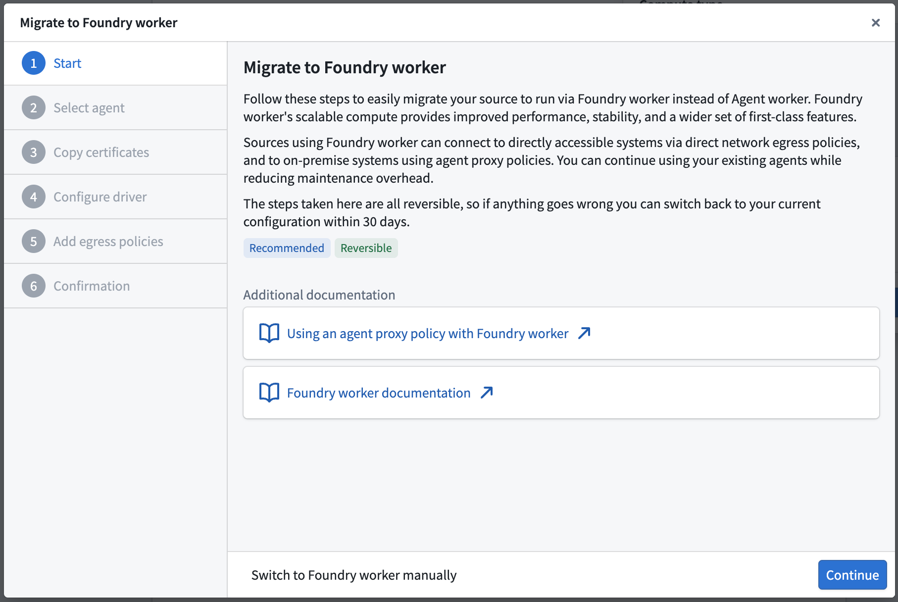Click external arrow after Foundry worker documentation
The width and height of the screenshot is (898, 602).
(487, 393)
